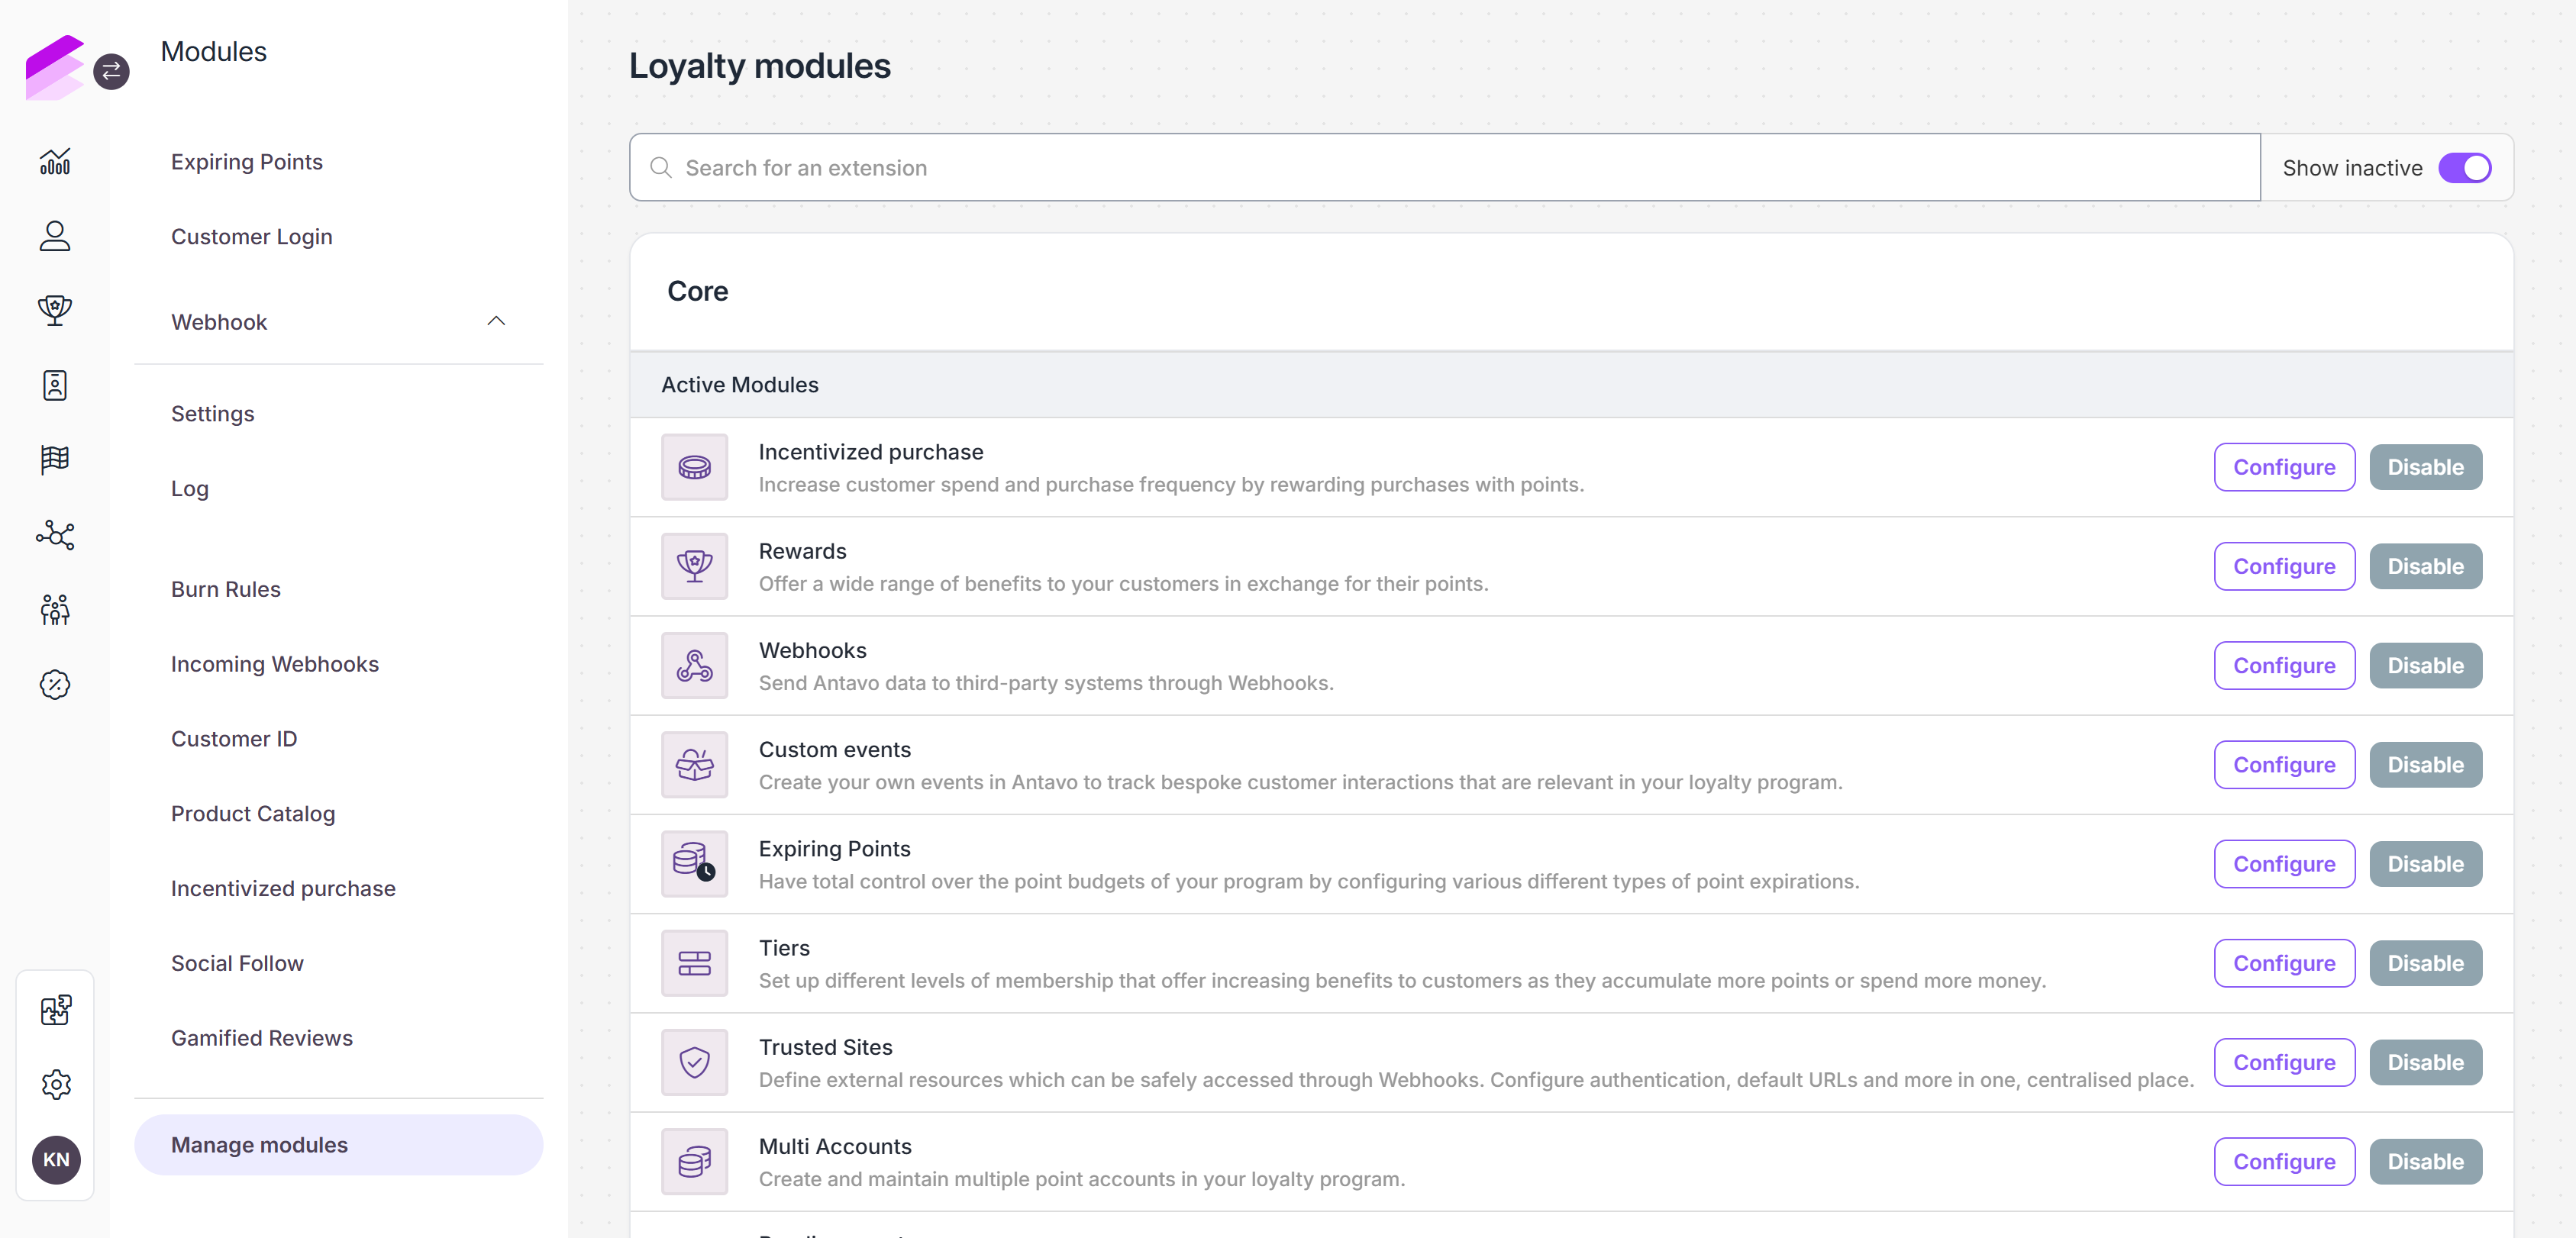
Task: Open the modules puzzle icon in sidebar
Action: (56, 1010)
